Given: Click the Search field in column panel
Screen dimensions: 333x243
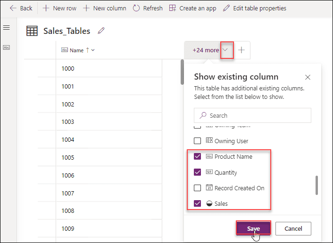Looking at the screenshot, I should pos(252,115).
